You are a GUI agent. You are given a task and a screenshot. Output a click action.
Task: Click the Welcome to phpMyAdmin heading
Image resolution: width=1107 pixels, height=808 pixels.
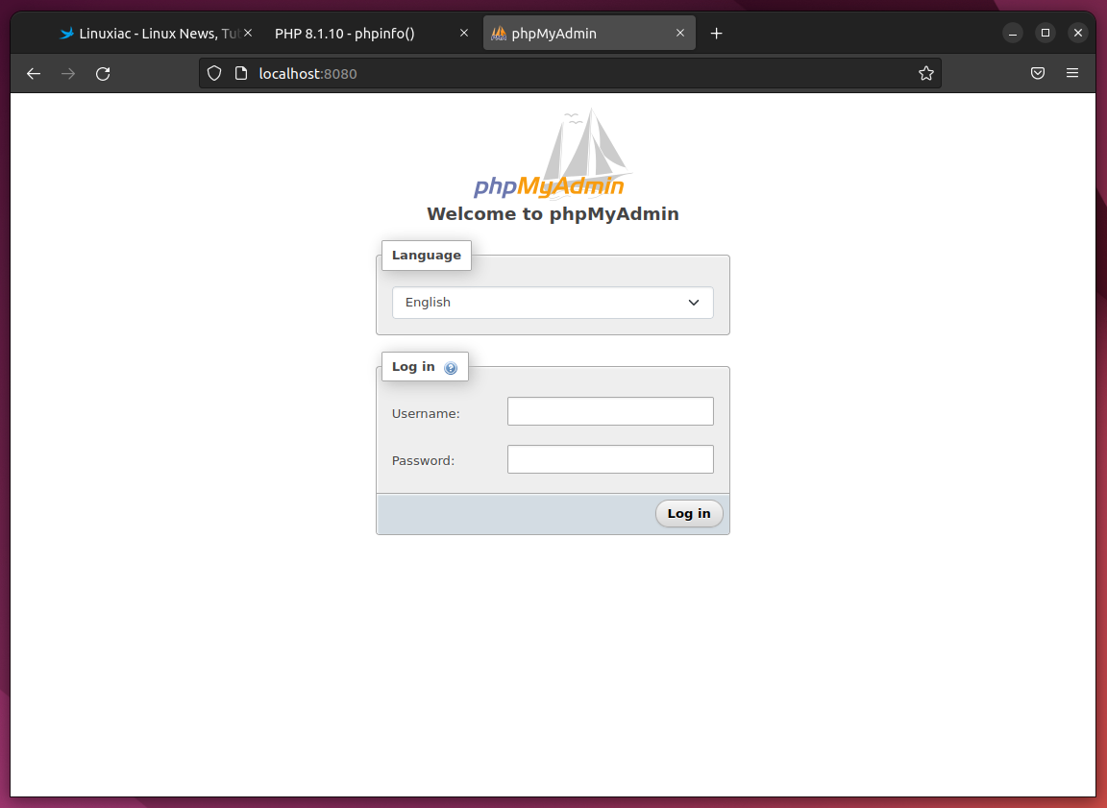point(553,214)
